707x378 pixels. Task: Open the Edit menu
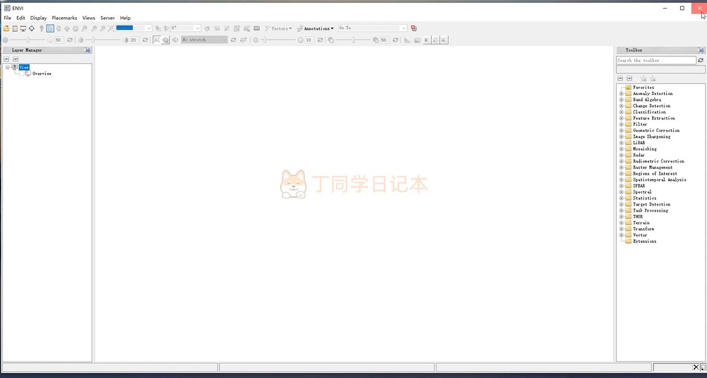21,18
